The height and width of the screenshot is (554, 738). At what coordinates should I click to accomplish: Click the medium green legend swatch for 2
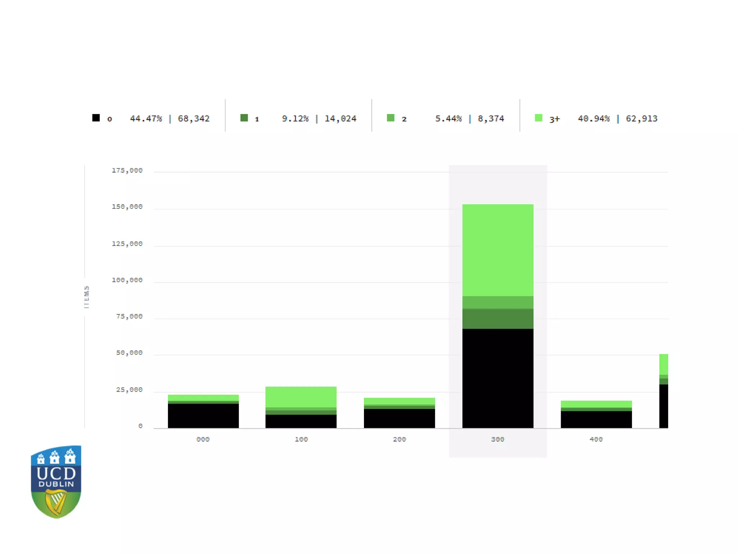tap(391, 118)
